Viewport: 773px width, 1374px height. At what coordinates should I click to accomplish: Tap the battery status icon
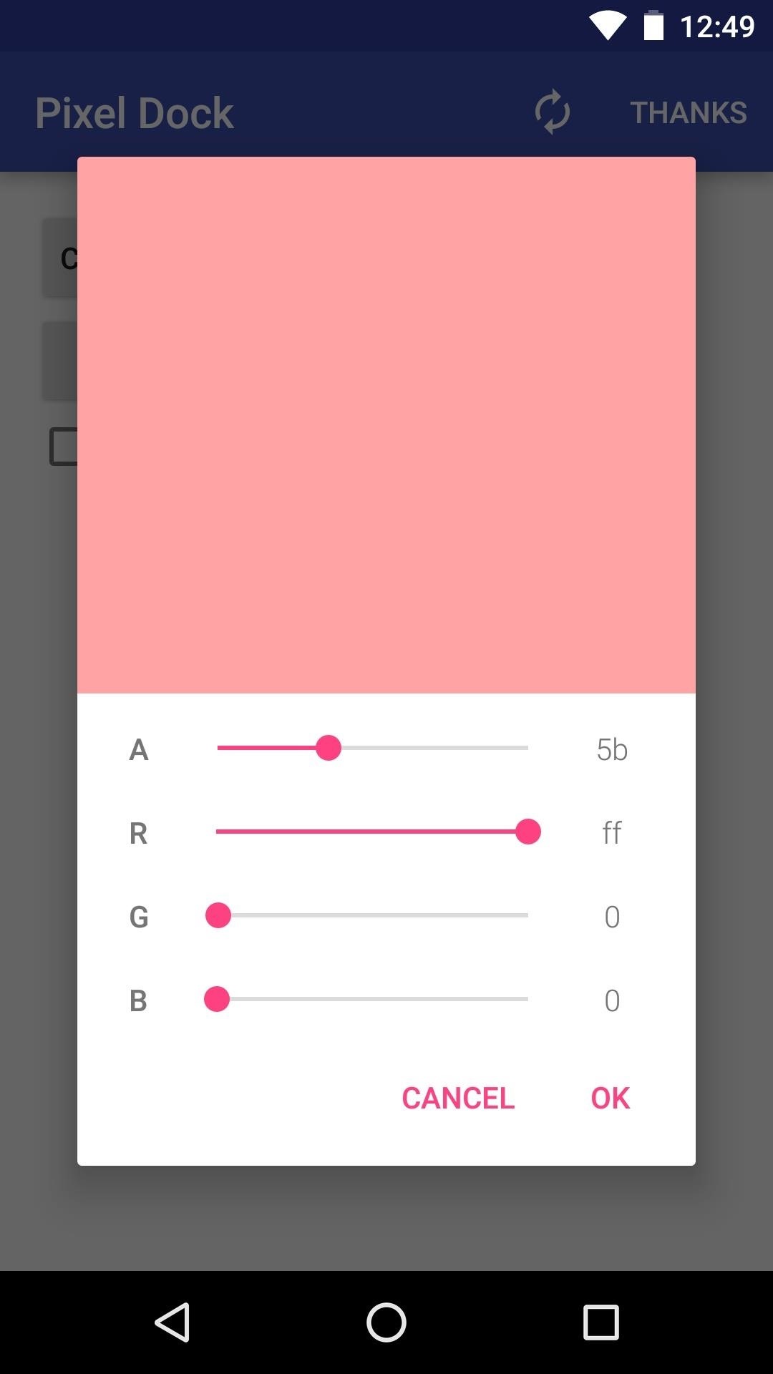pyautogui.click(x=653, y=25)
